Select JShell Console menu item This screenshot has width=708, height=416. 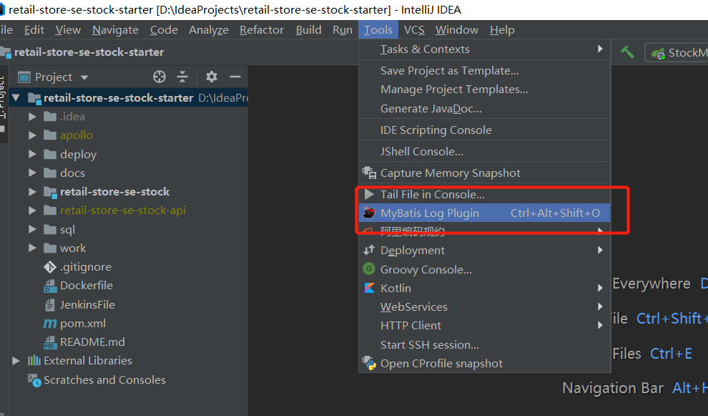(484, 152)
